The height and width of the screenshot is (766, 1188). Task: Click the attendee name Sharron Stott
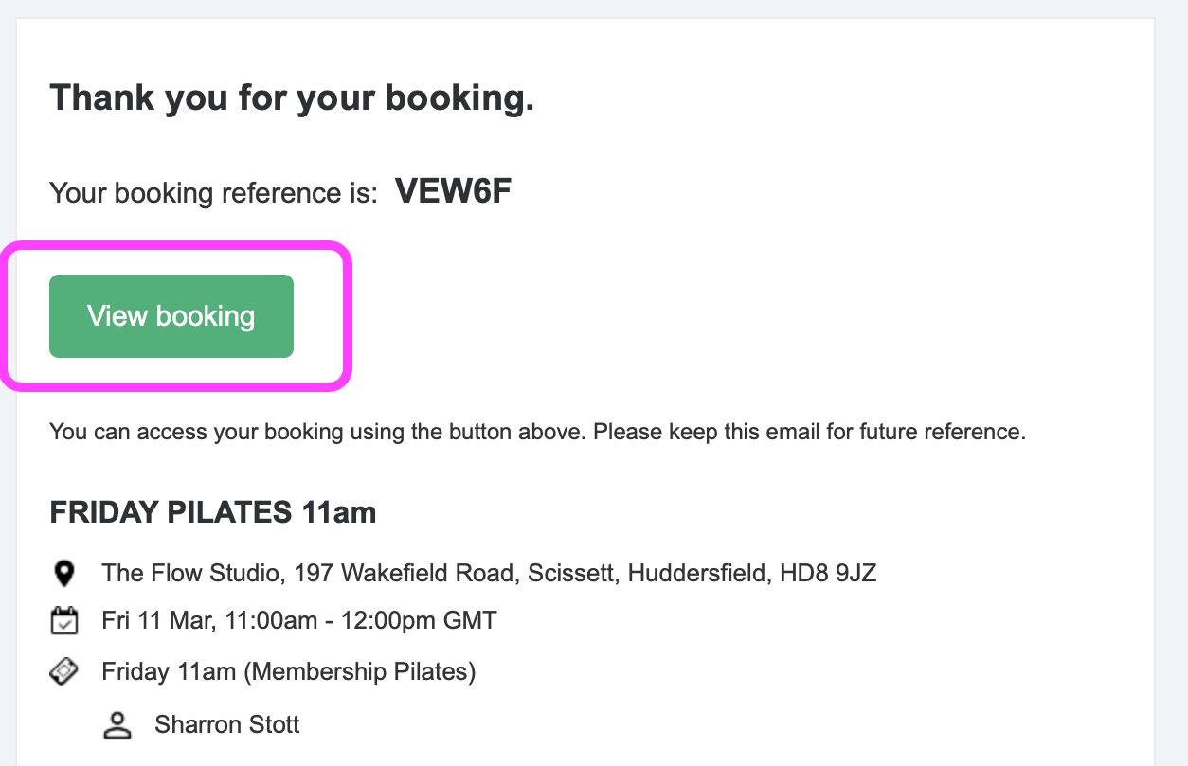pos(227,726)
